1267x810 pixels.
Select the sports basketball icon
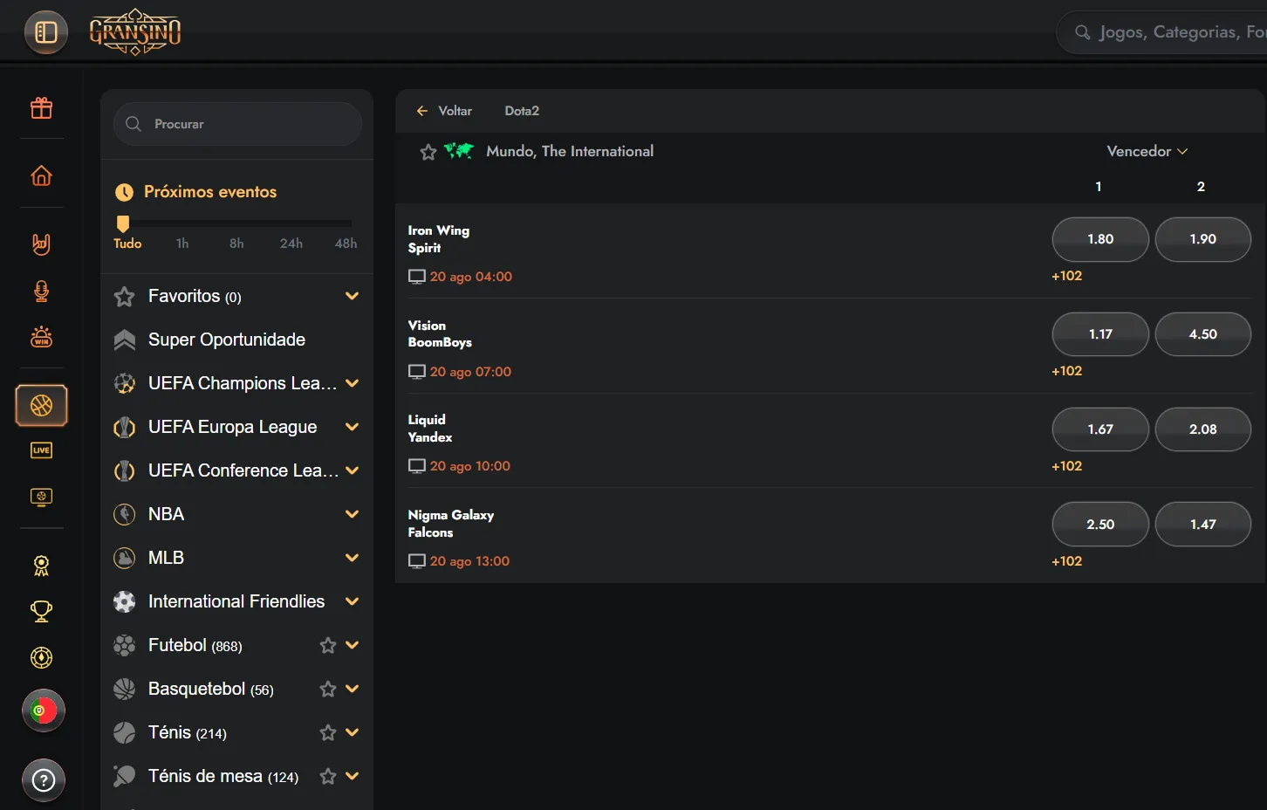[41, 405]
